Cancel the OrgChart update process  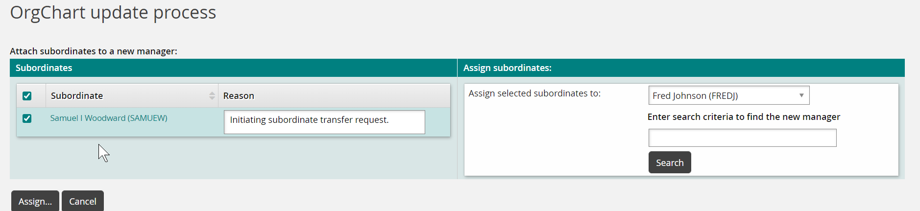83,201
